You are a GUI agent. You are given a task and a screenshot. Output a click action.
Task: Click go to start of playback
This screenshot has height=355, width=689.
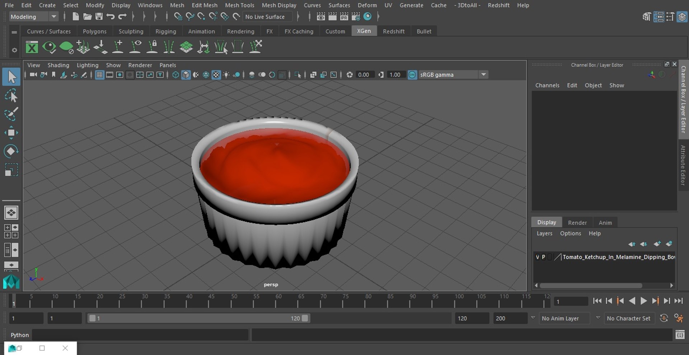click(x=597, y=301)
